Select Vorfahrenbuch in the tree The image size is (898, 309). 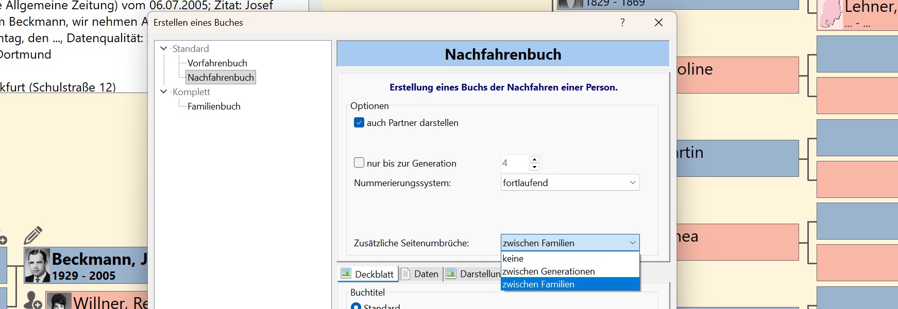click(217, 63)
